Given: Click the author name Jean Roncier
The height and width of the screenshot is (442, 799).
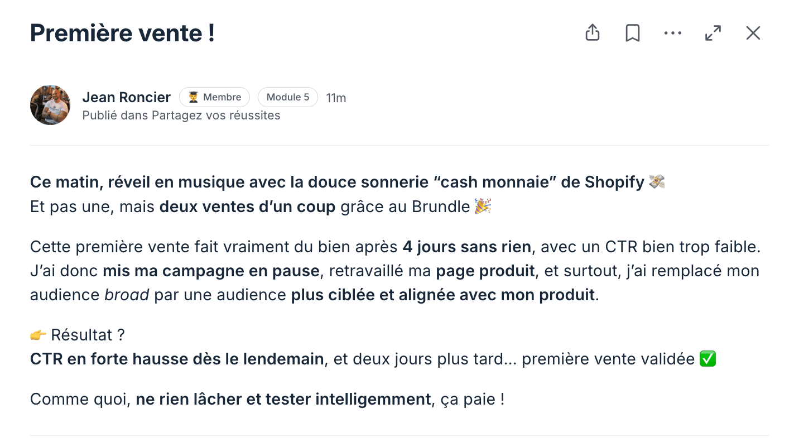Looking at the screenshot, I should point(127,97).
